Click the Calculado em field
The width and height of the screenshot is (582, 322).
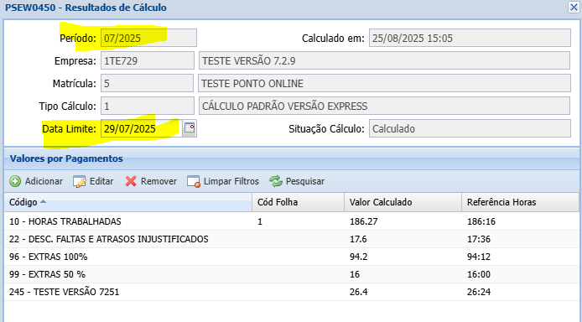470,38
